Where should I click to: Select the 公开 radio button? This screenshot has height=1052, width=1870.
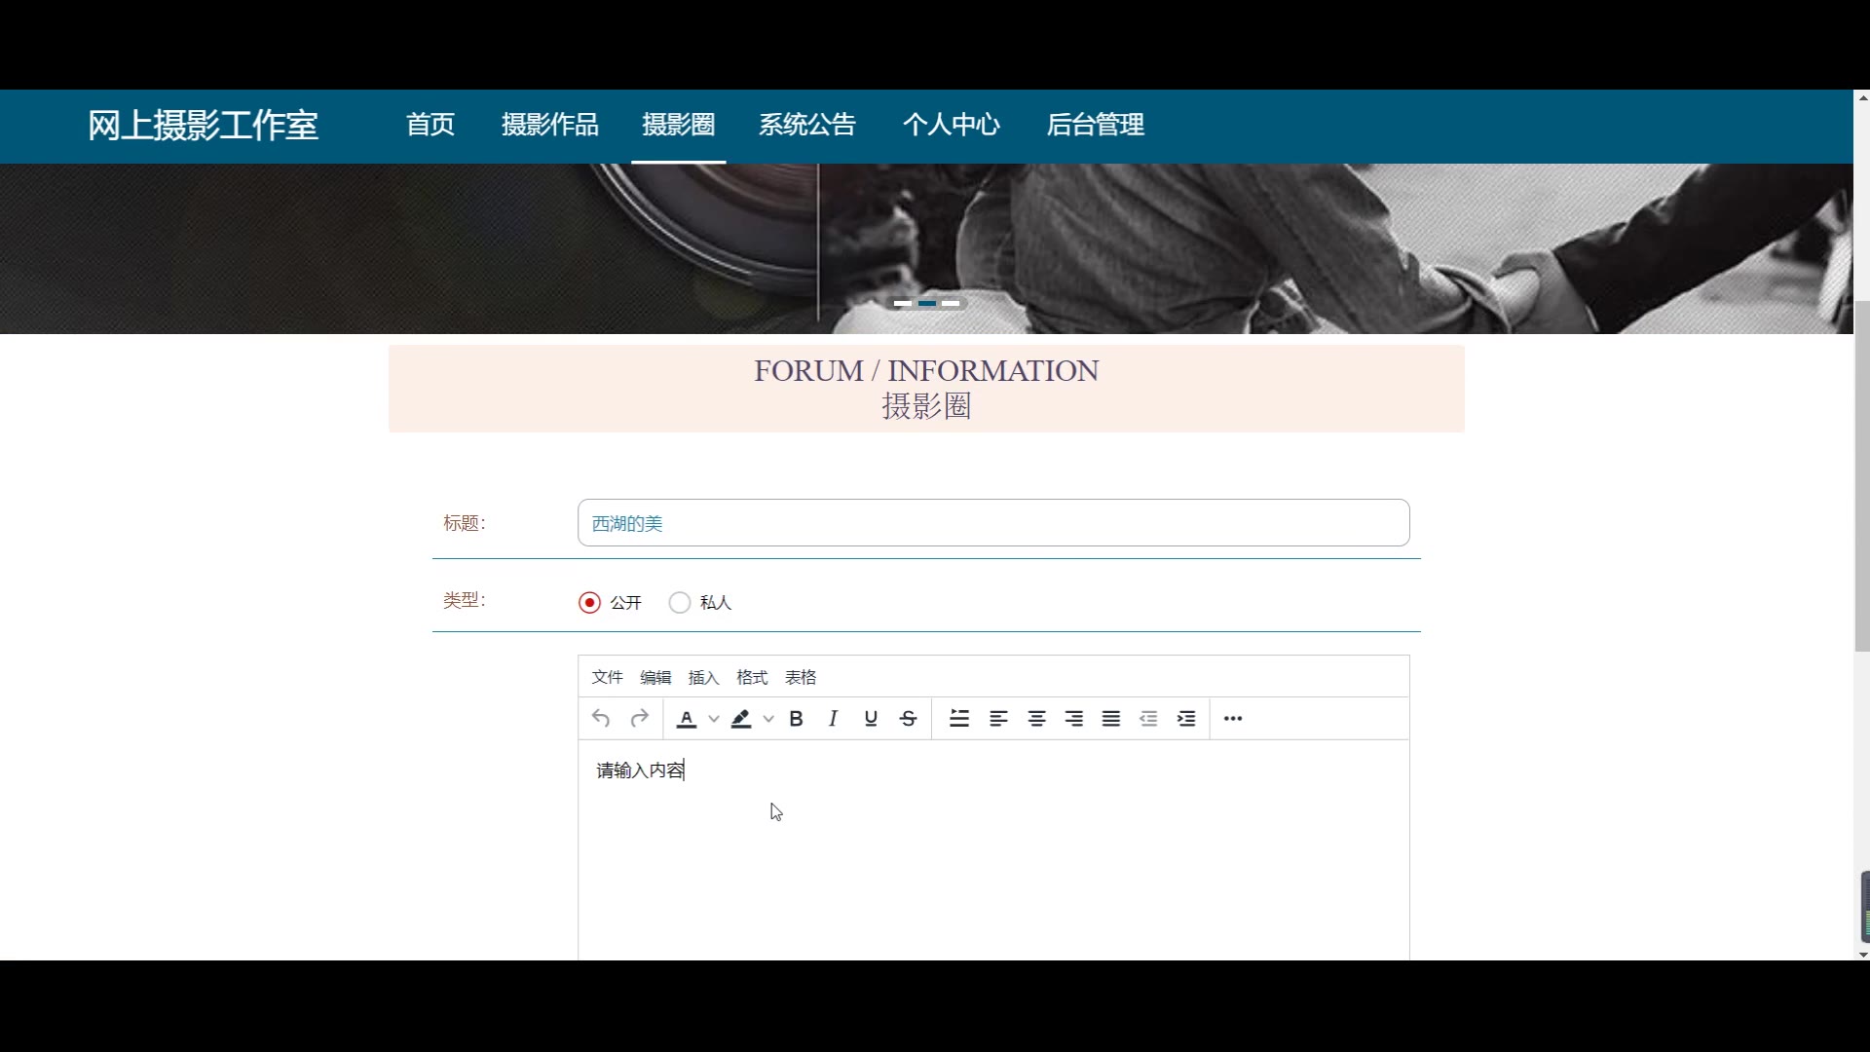(x=589, y=603)
